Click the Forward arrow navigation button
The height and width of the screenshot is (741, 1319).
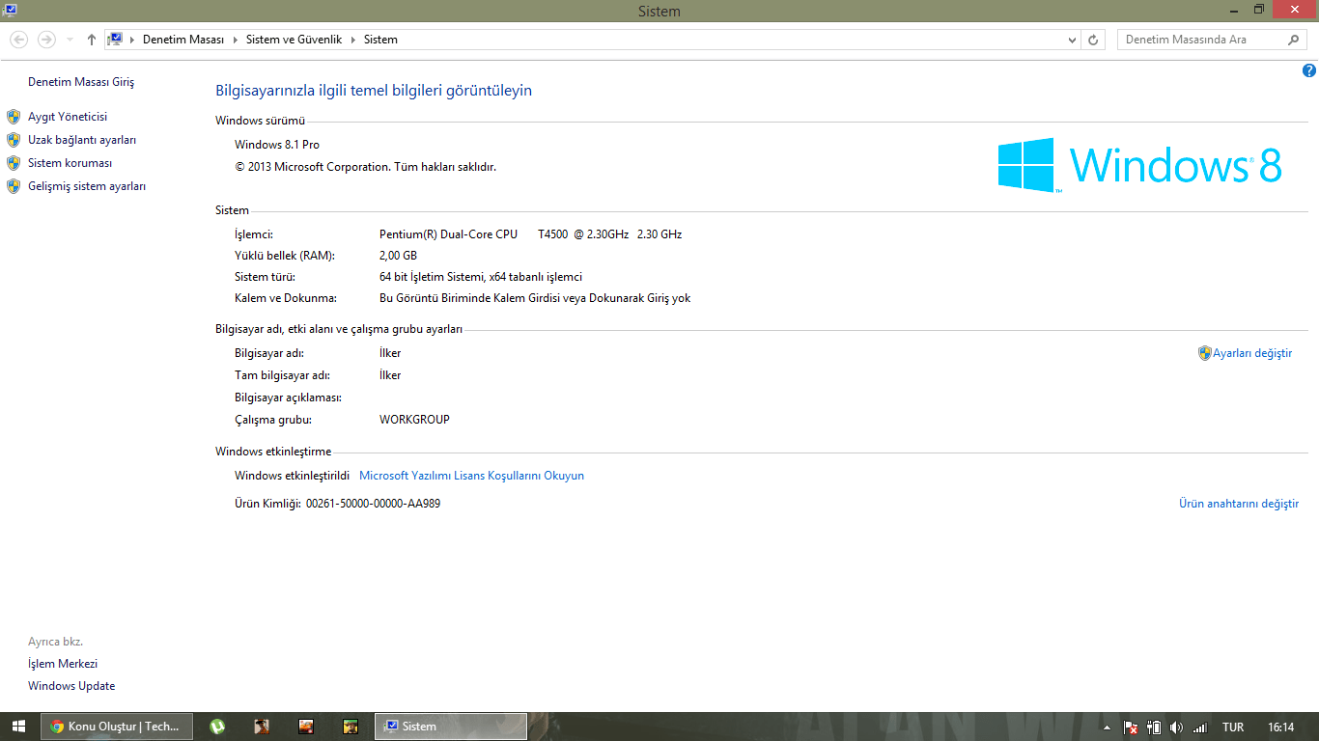[46, 40]
